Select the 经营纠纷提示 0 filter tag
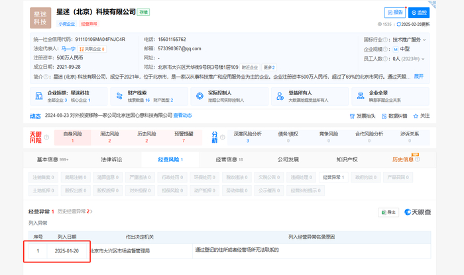464x275 pixels. coord(306,190)
